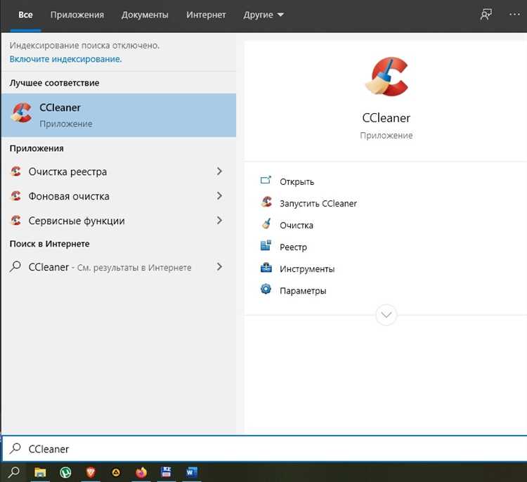Expand Очистка реестра chevron arrow
Viewport: 527px width, 482px height.
tap(219, 171)
